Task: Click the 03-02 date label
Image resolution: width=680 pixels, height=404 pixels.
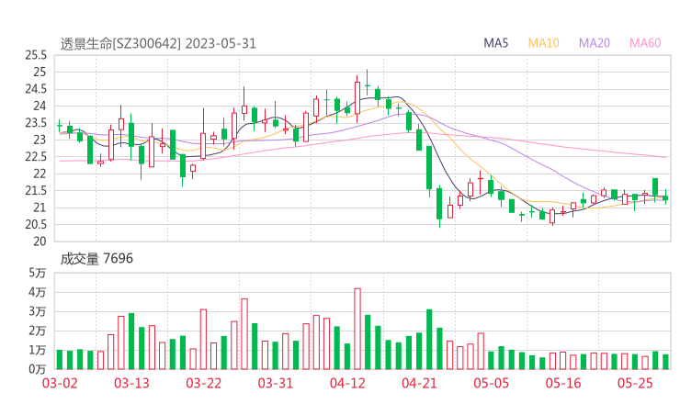Action: click(x=60, y=383)
